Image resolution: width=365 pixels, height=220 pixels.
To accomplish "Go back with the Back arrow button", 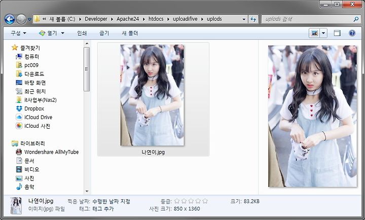I will tap(10, 19).
